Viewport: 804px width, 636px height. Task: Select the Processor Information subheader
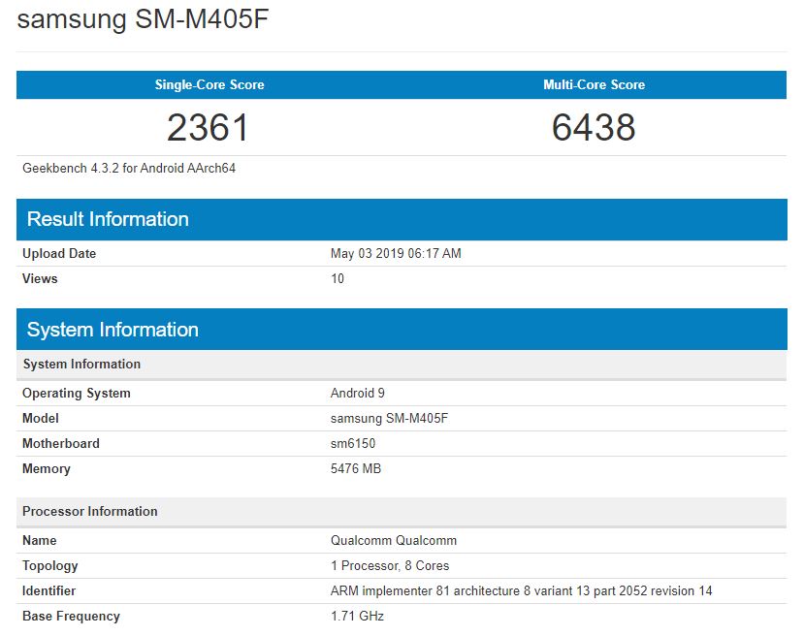click(x=90, y=512)
